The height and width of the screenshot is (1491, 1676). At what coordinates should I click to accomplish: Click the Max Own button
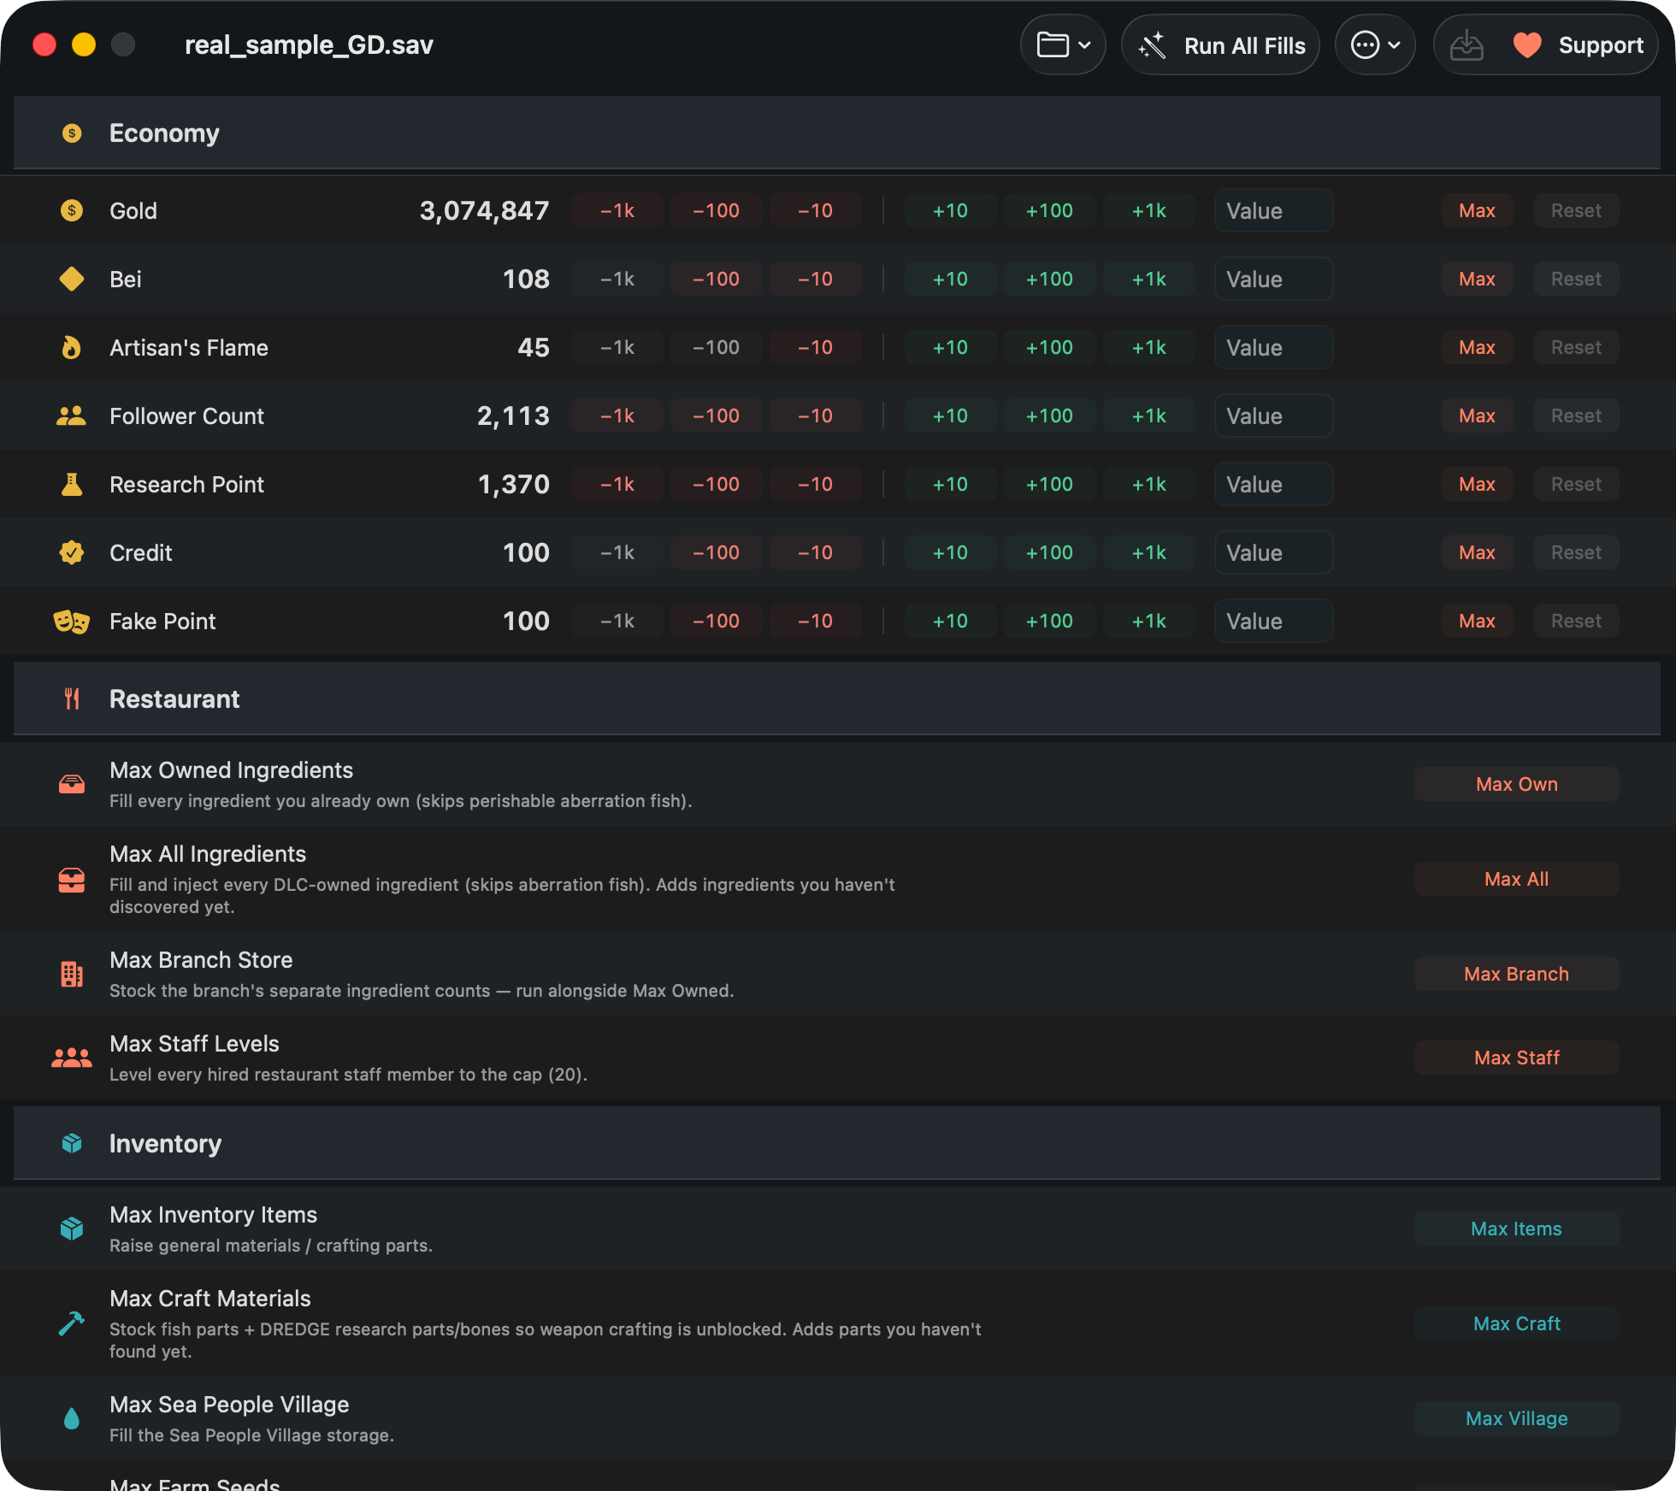tap(1516, 784)
